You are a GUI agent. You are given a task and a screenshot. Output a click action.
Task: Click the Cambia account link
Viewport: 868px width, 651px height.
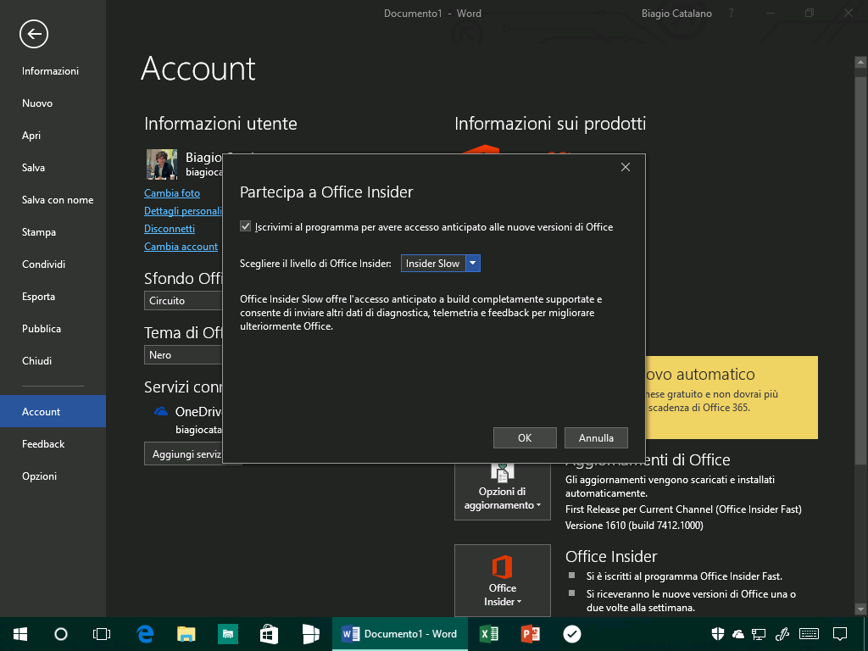pyautogui.click(x=181, y=247)
